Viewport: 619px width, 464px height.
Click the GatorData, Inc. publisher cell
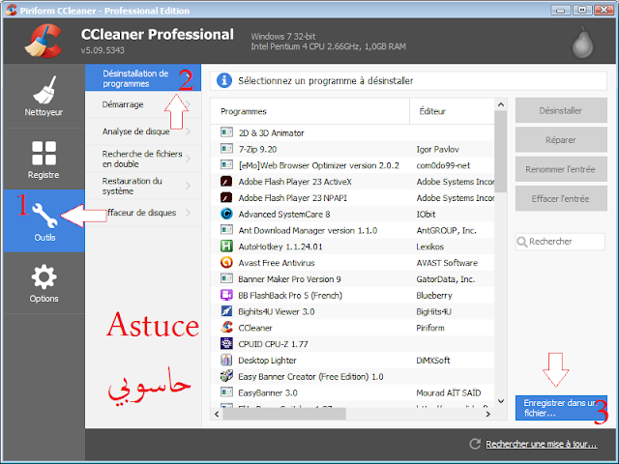click(x=445, y=279)
